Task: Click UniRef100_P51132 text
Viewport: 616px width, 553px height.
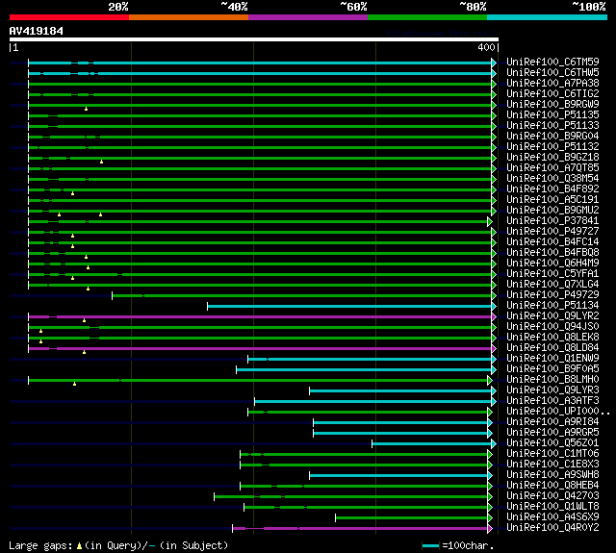Action: [552, 147]
